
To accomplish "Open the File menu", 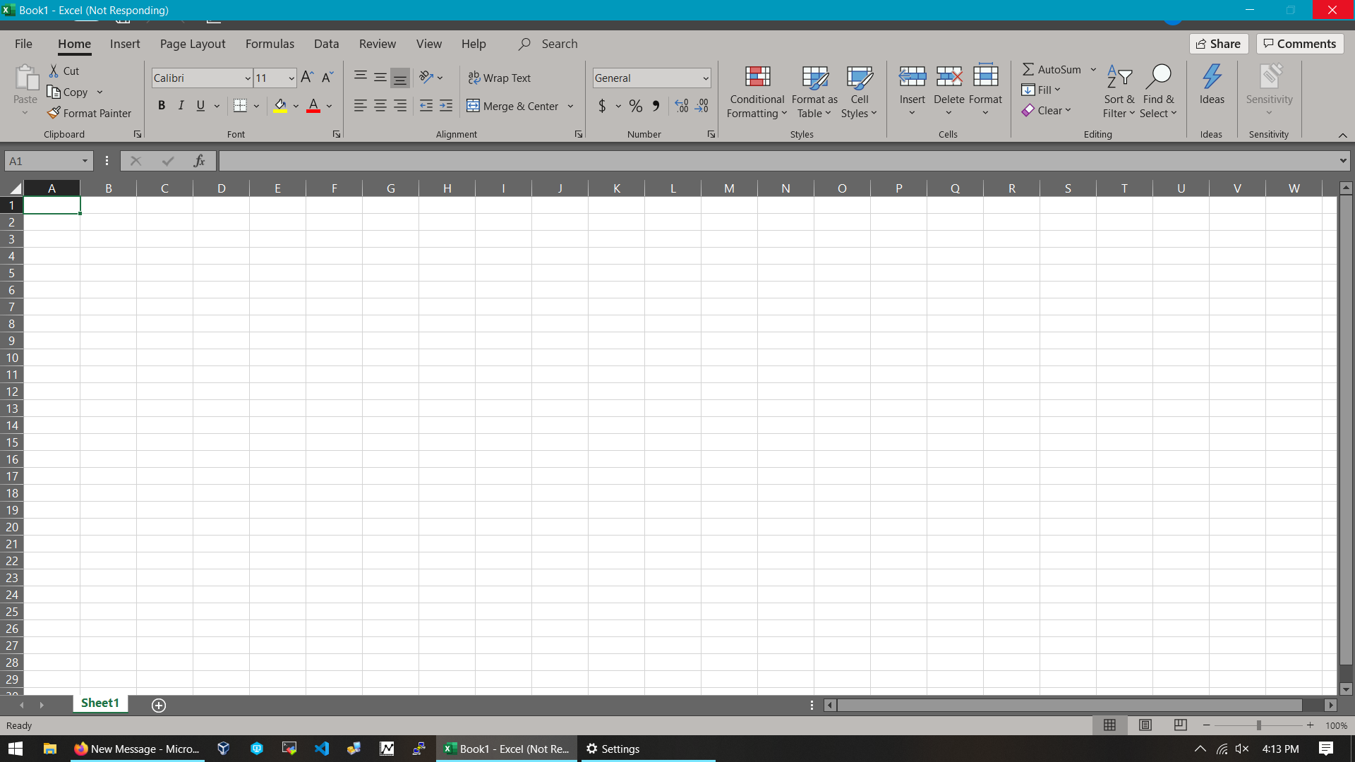I will point(23,44).
